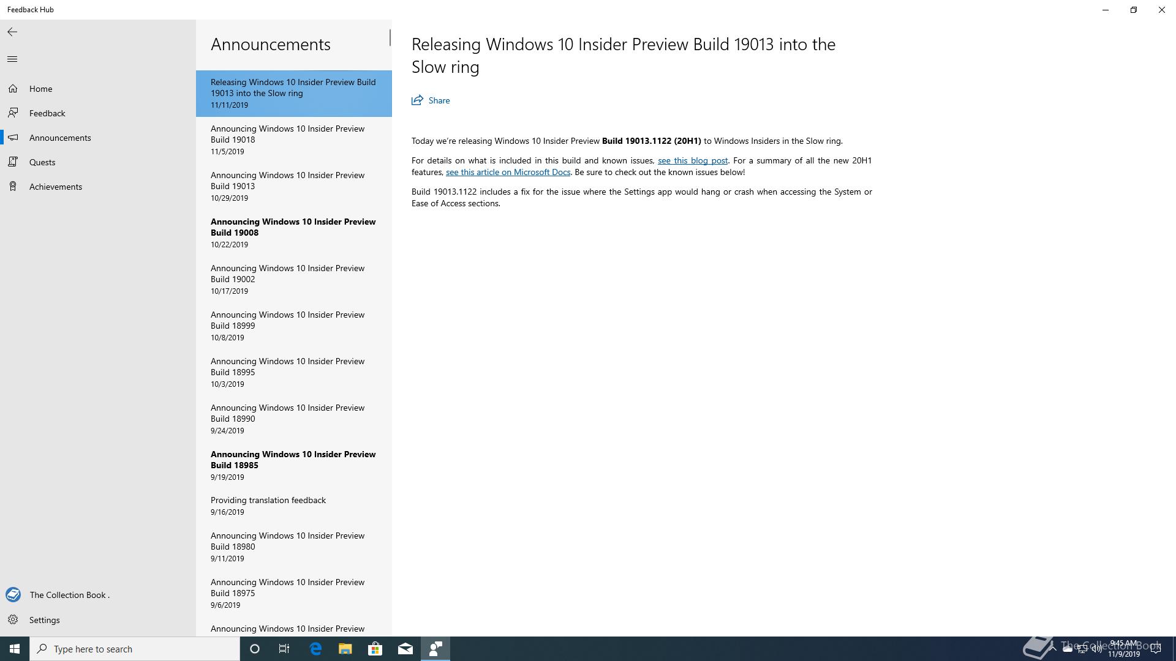The height and width of the screenshot is (661, 1176).
Task: Open announcement for Build 18990
Action: click(294, 419)
